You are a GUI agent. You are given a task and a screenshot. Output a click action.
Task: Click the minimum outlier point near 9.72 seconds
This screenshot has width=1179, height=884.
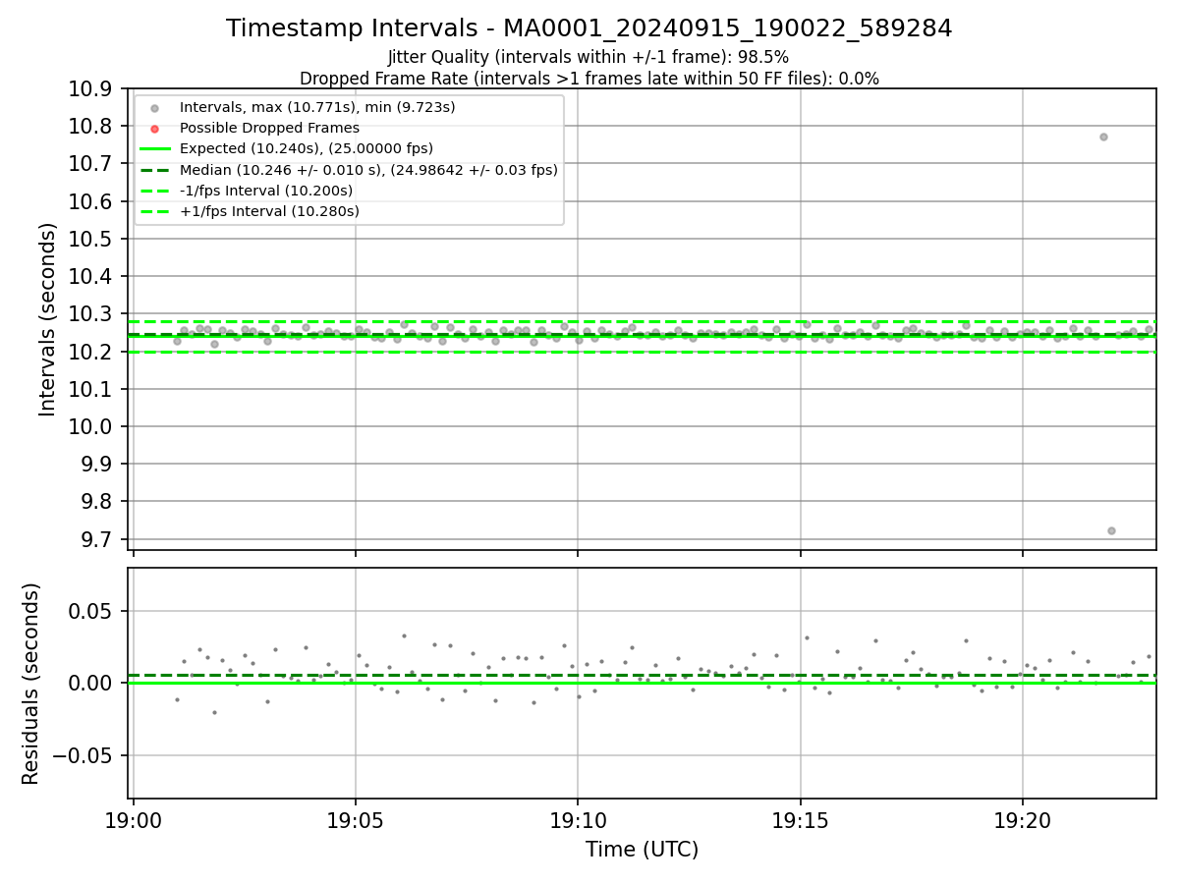pyautogui.click(x=1111, y=530)
